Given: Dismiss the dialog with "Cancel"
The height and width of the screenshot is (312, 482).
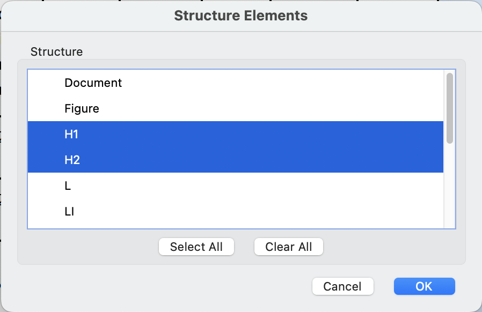Looking at the screenshot, I should click(x=342, y=286).
